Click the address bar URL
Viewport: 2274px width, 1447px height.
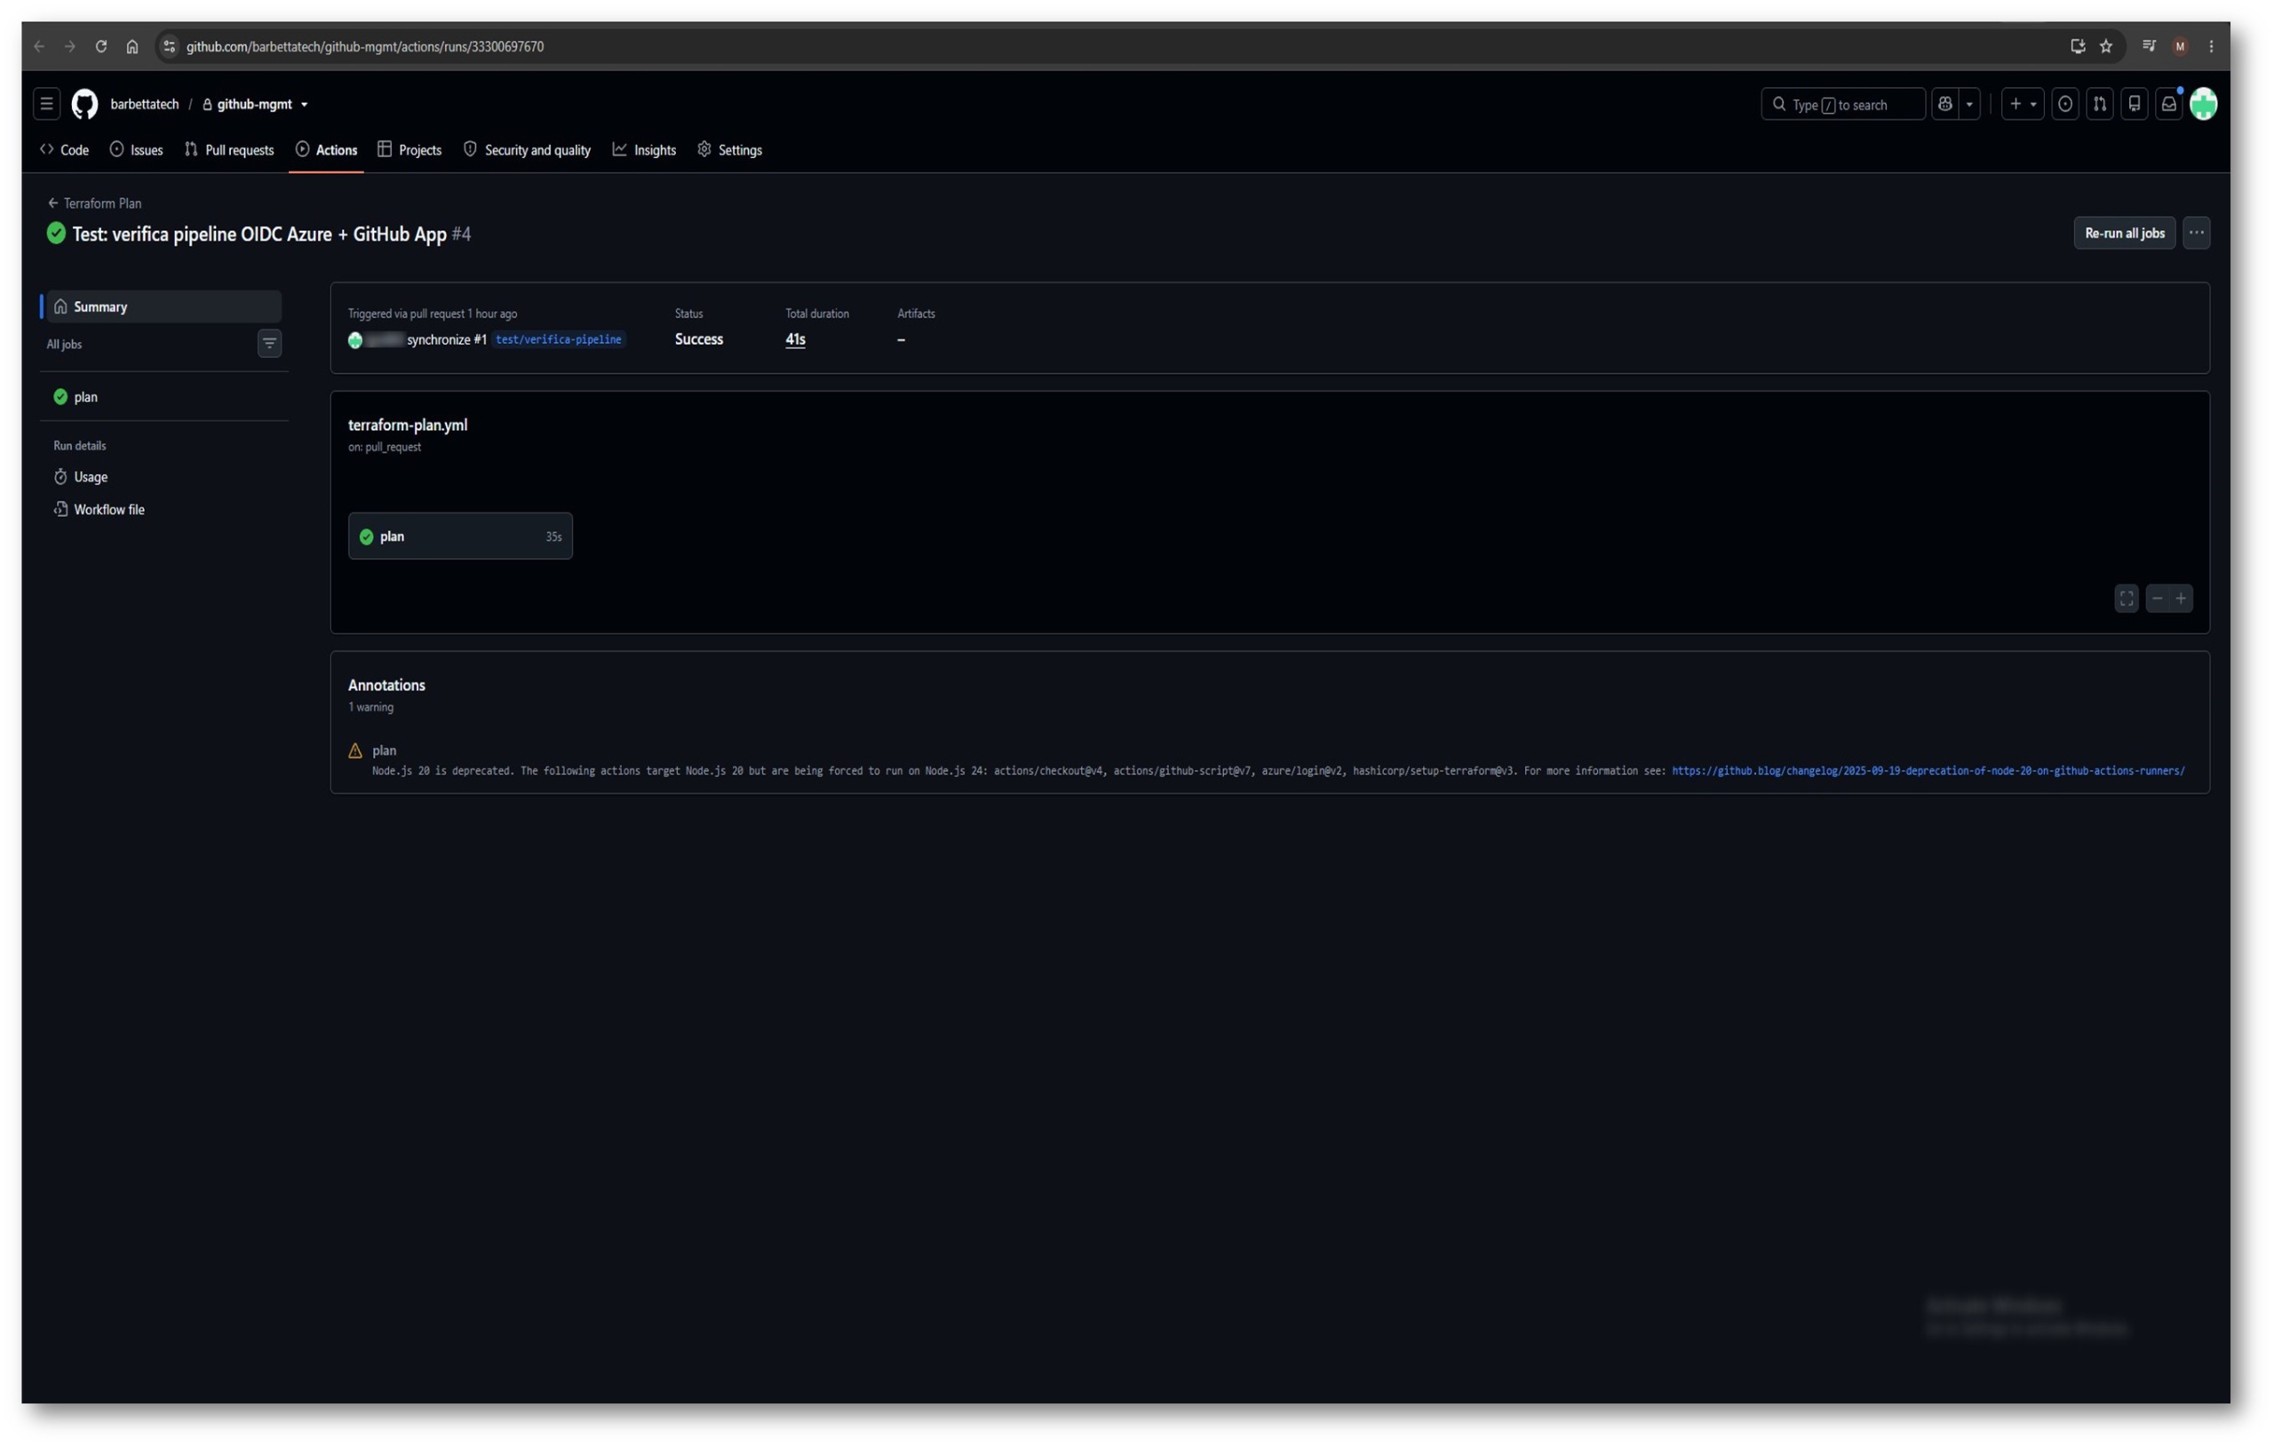[365, 46]
